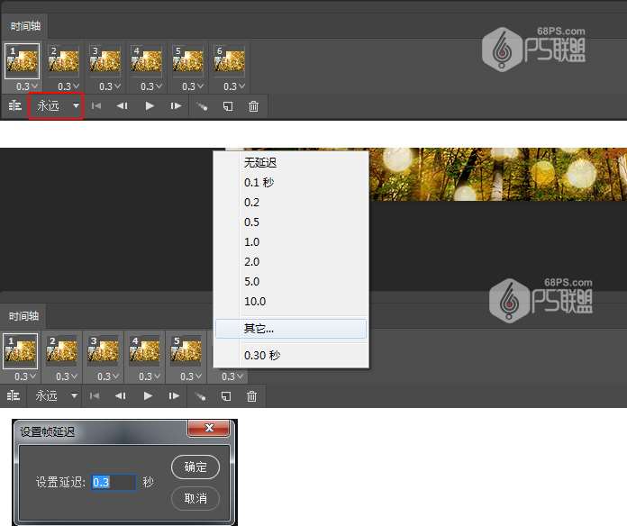Go to previous frame in upper timeline
627x526 pixels.
pos(122,106)
